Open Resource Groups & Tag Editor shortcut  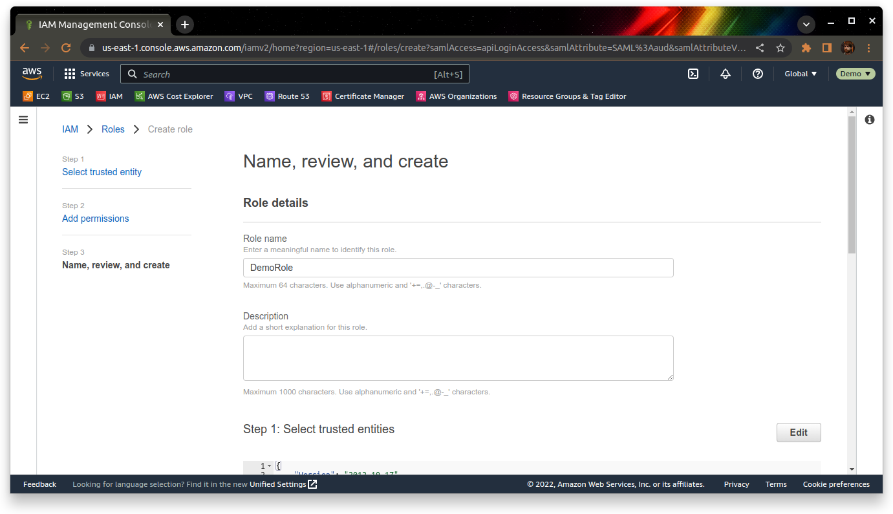click(x=567, y=96)
